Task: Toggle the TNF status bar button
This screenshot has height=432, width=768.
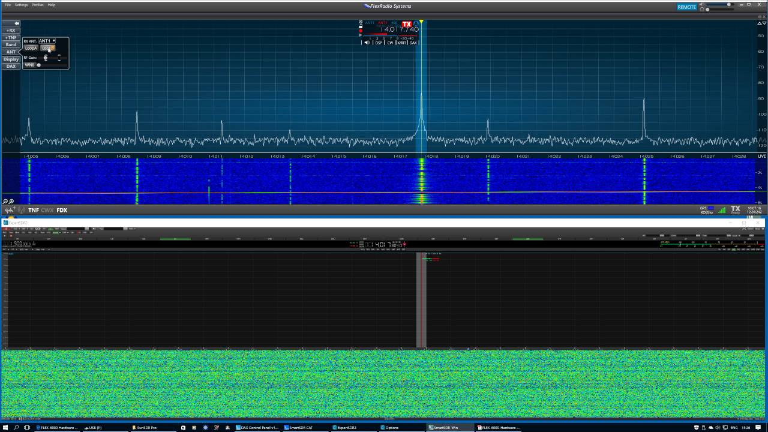Action: tap(34, 210)
